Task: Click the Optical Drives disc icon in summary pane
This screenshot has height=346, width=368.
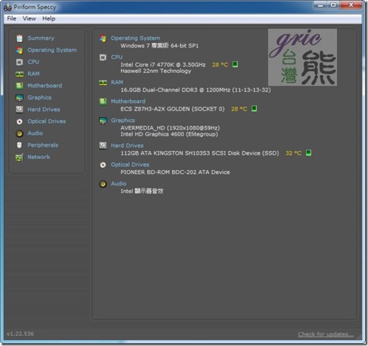Action: click(103, 165)
